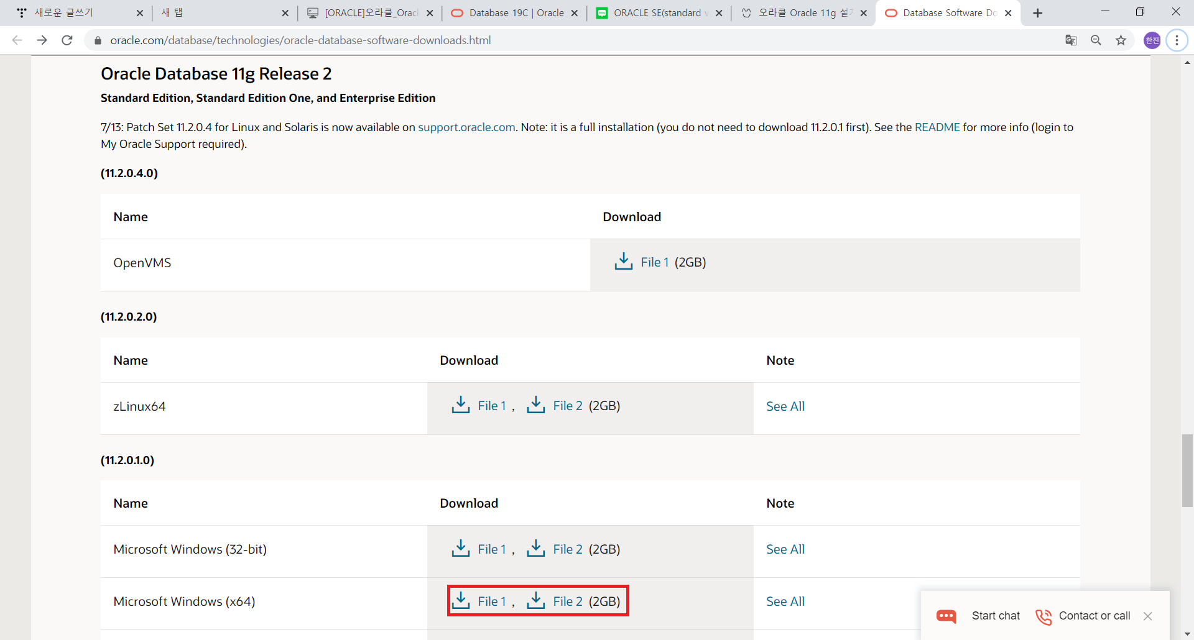1194x640 pixels.
Task: Open Windows (32-bit) File 1 link
Action: tap(492, 549)
